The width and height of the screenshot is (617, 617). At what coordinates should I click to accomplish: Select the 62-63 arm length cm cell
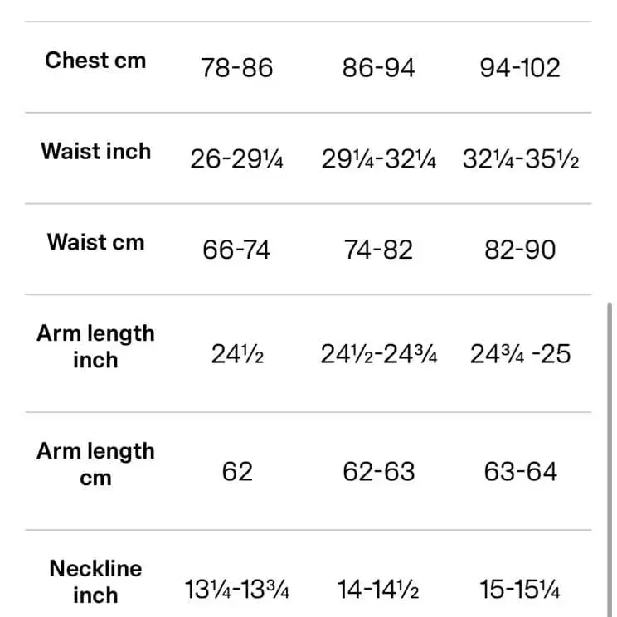[378, 472]
